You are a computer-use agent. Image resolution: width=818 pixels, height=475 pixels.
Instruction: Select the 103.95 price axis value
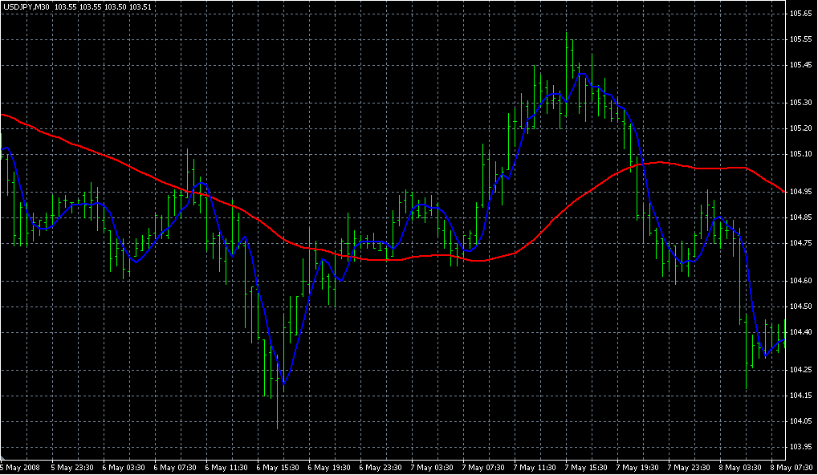click(801, 447)
